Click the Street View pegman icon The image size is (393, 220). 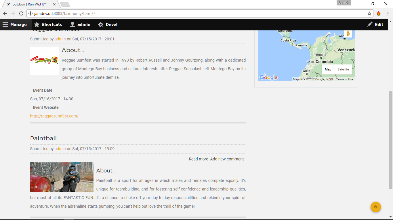point(348,33)
